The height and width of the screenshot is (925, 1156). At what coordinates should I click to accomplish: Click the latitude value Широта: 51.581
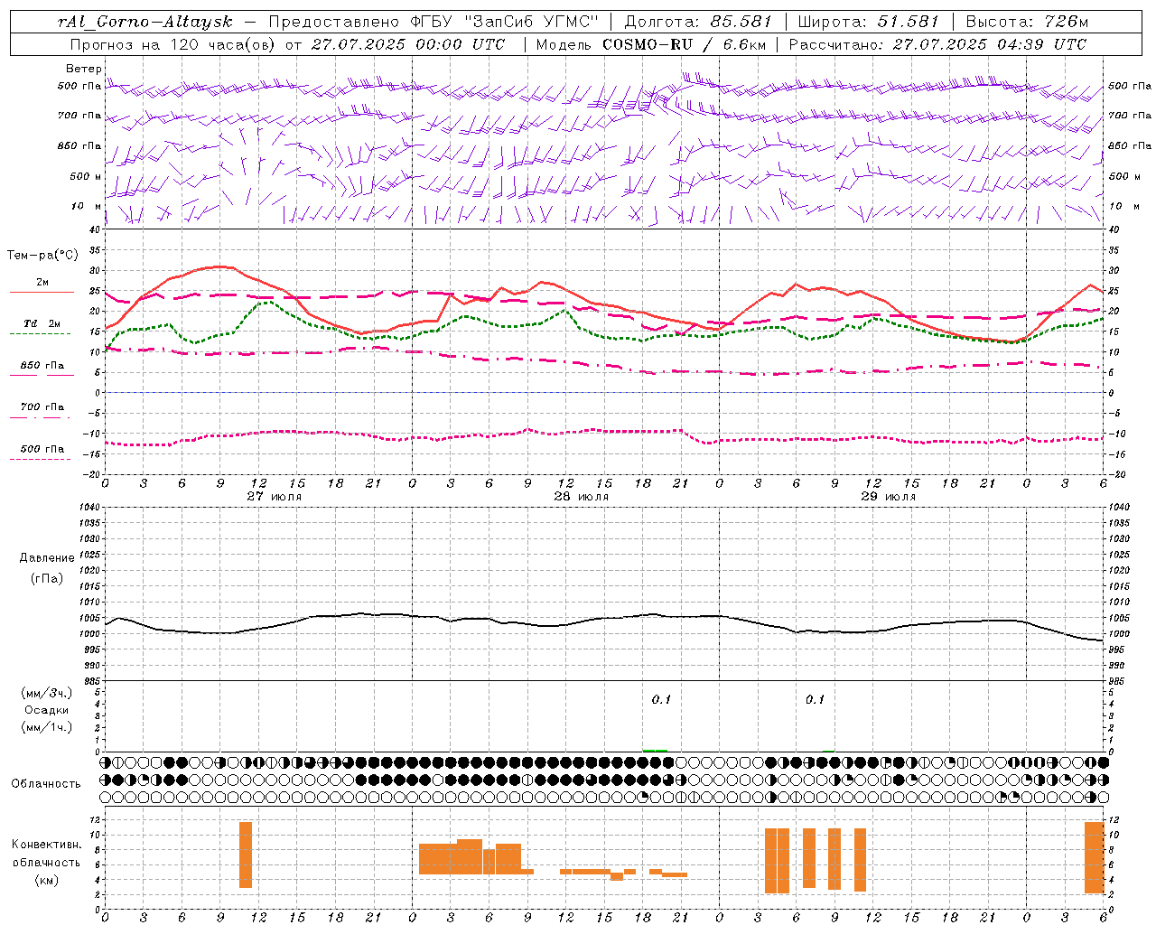869,22
